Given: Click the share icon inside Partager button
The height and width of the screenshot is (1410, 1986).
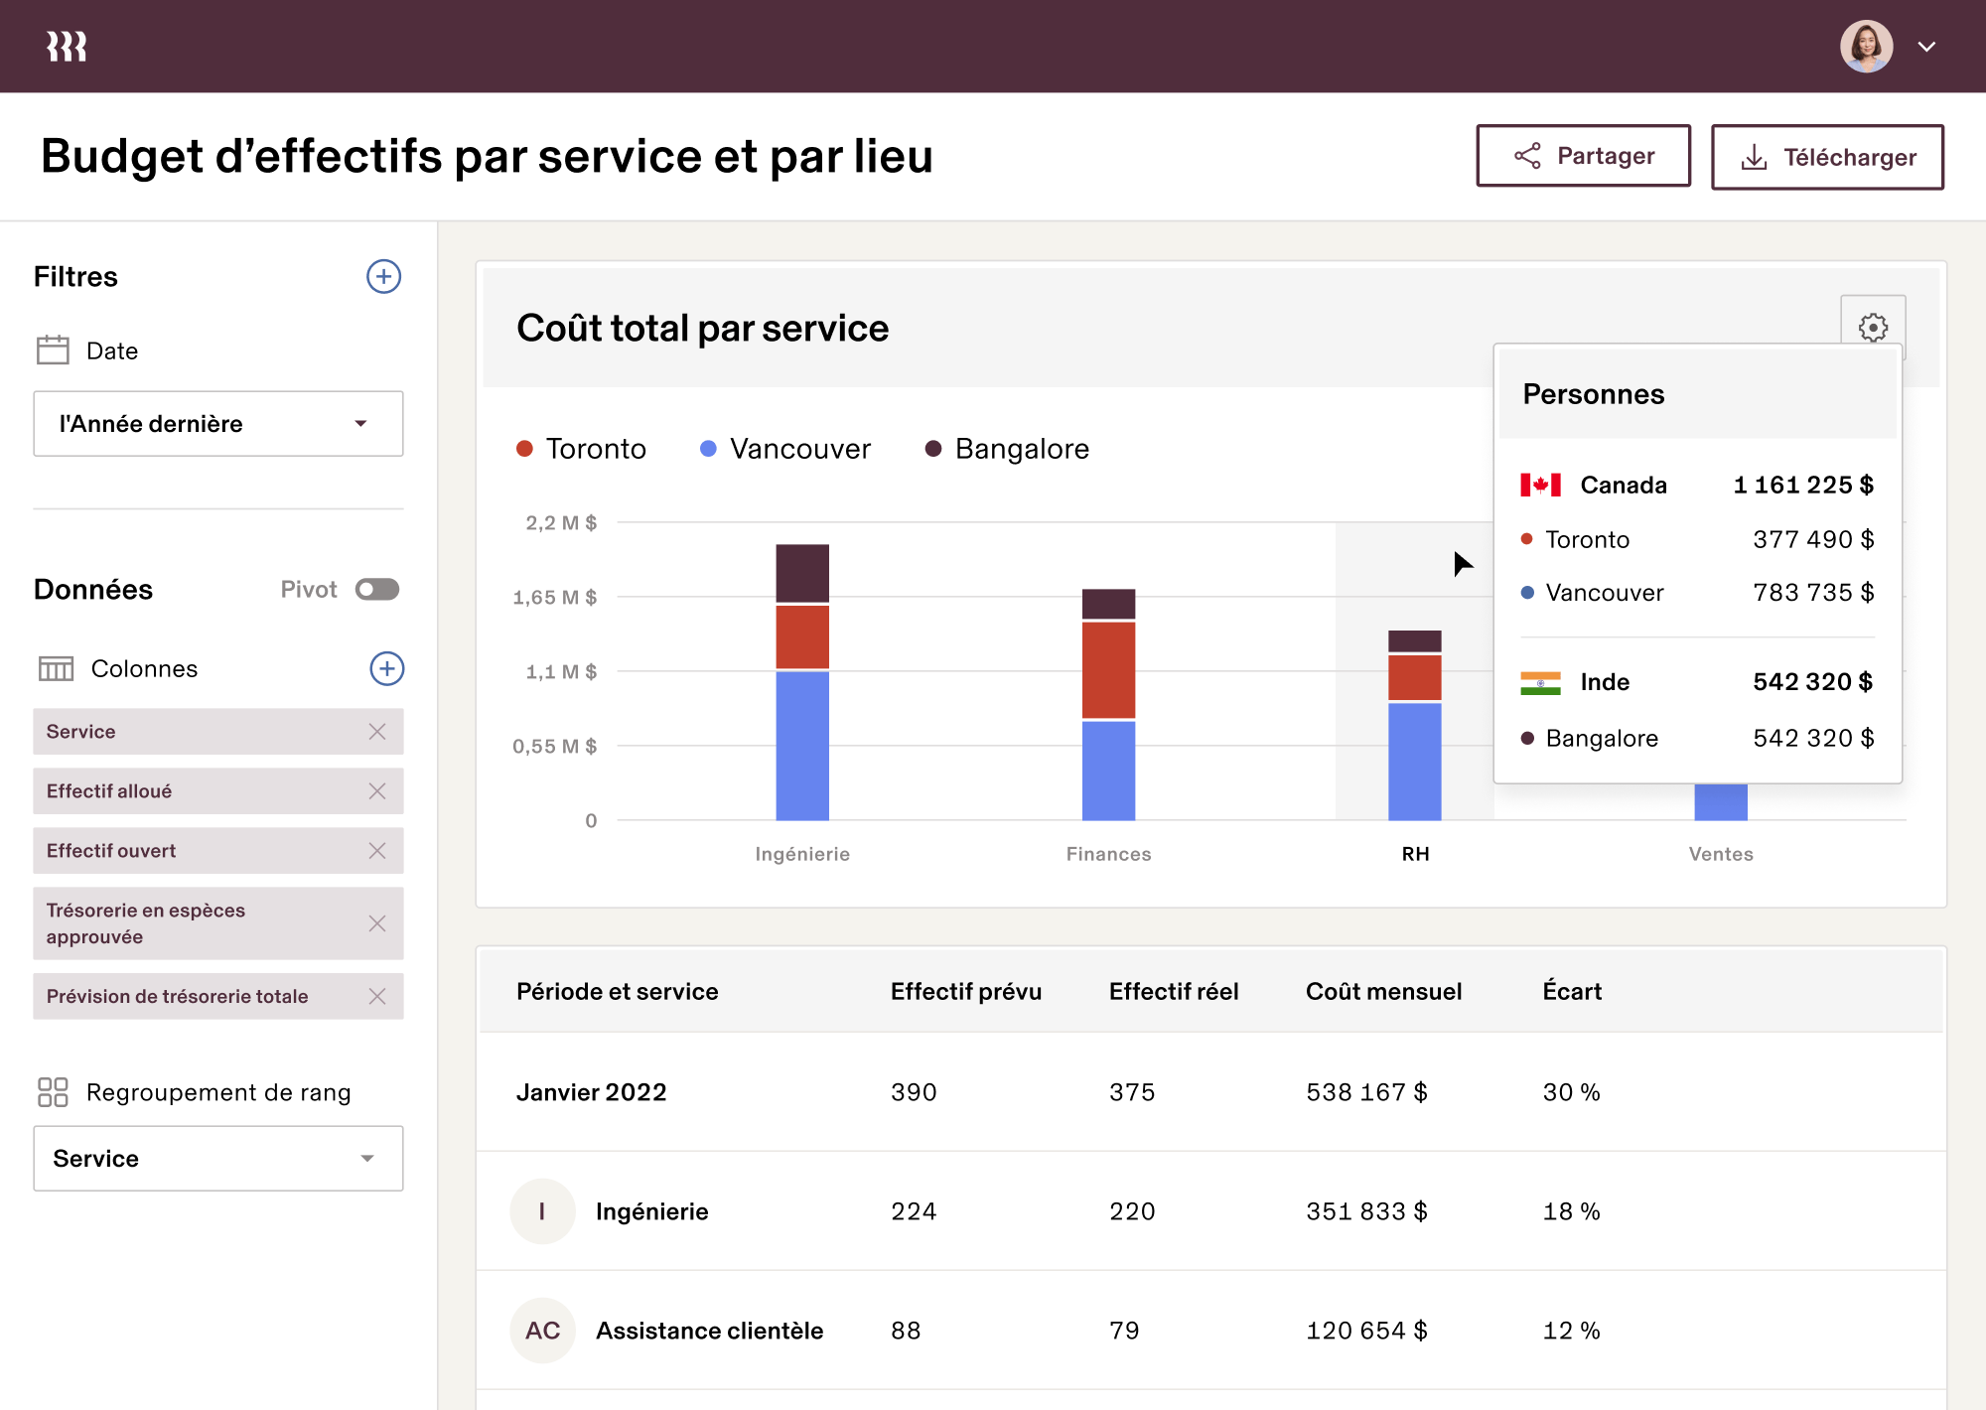Looking at the screenshot, I should pos(1526,155).
